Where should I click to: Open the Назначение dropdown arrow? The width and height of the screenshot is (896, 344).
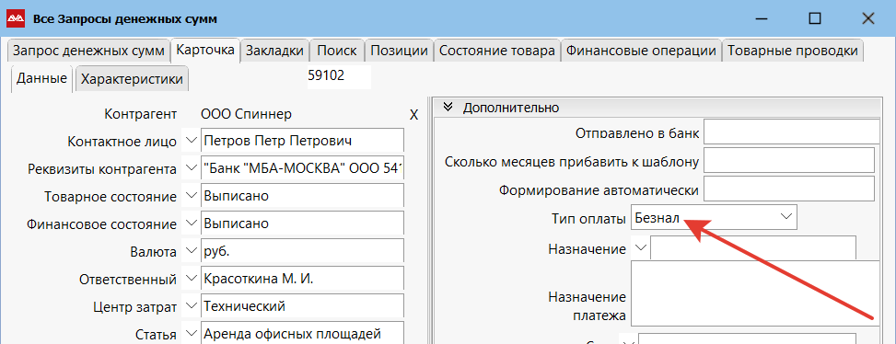pos(641,247)
